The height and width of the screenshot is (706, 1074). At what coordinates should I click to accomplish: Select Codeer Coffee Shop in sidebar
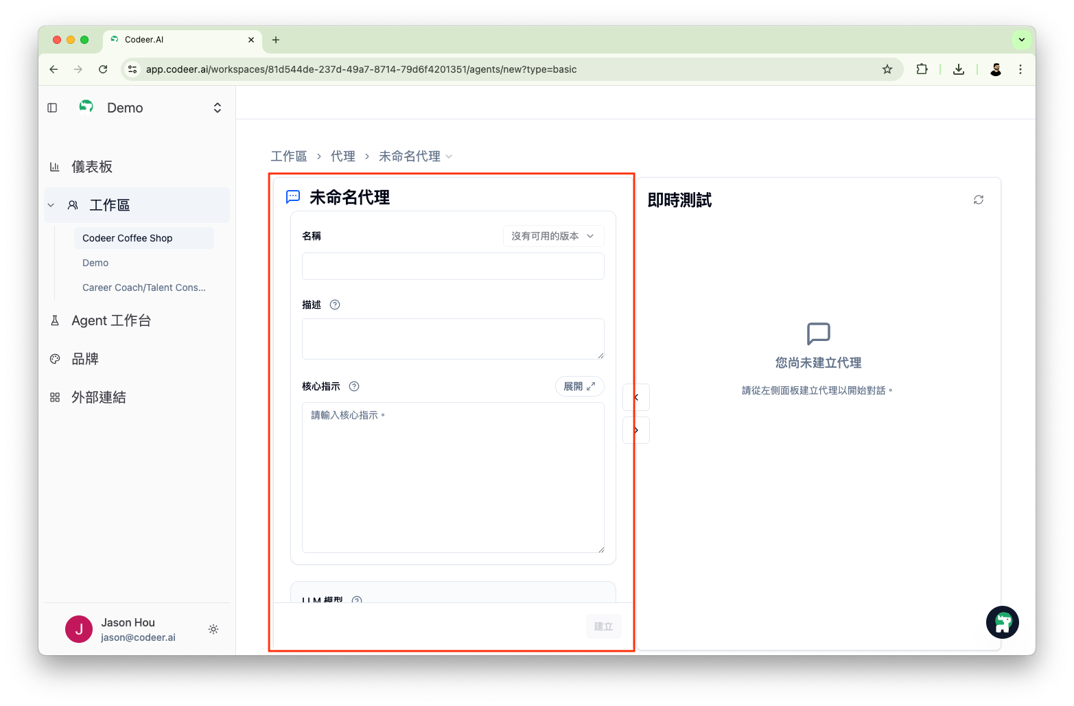tap(127, 237)
